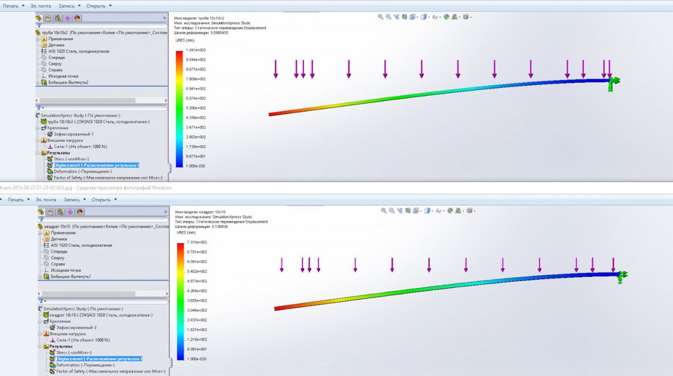Viewport: 673px width, 376px height.
Task: Select Зафиксированный-1 fixture in the tree
Action: click(72, 134)
